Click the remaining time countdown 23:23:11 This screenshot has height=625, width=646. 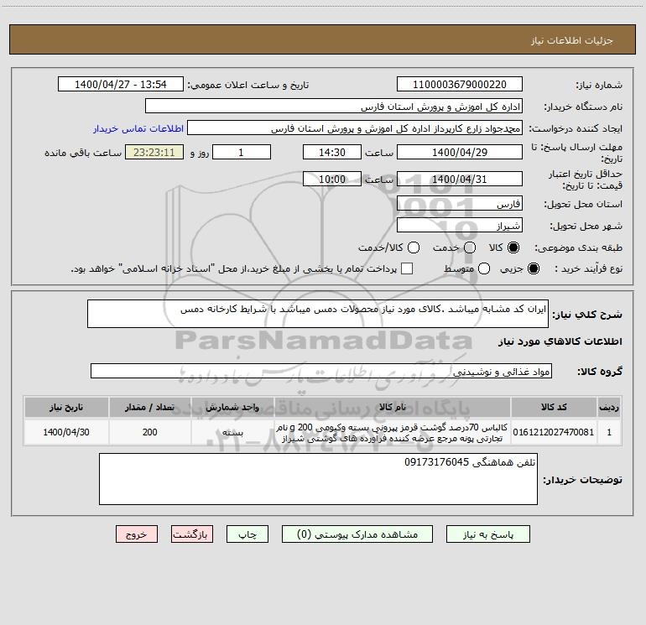(154, 152)
